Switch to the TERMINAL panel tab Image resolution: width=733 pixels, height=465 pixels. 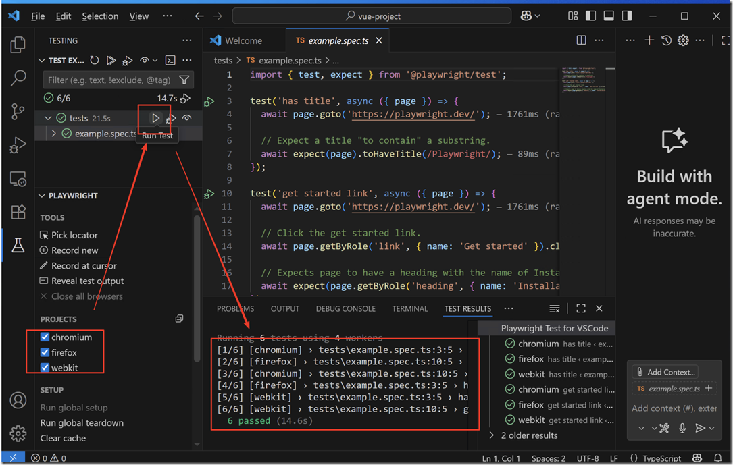(409, 308)
